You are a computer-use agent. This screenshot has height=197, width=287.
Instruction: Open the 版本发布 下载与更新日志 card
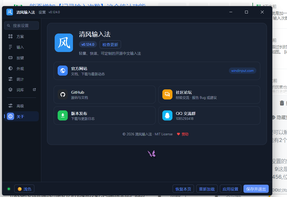tap(104, 116)
